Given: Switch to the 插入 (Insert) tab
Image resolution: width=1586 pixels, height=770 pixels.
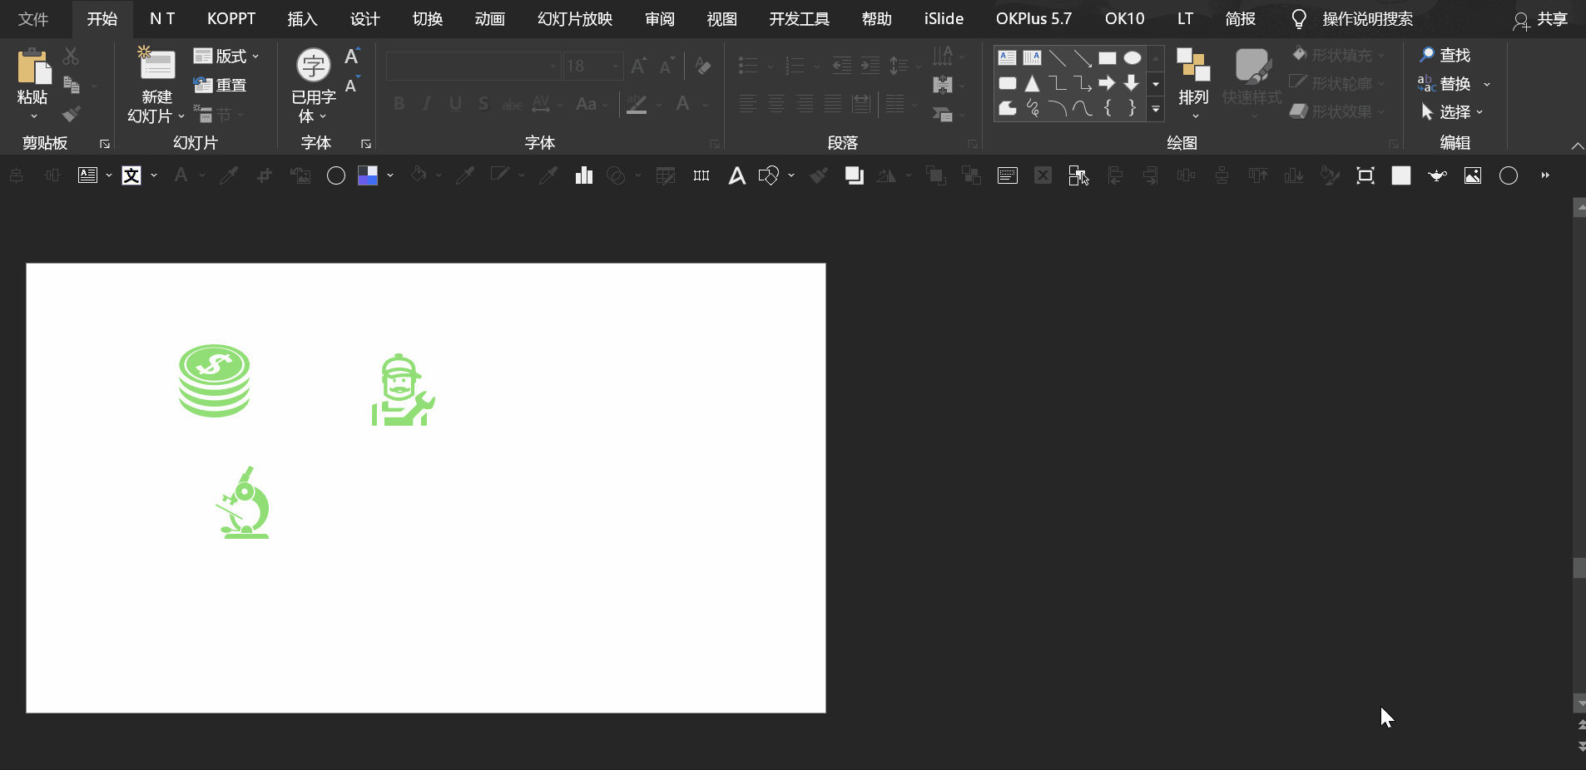Looking at the screenshot, I should pyautogui.click(x=302, y=18).
